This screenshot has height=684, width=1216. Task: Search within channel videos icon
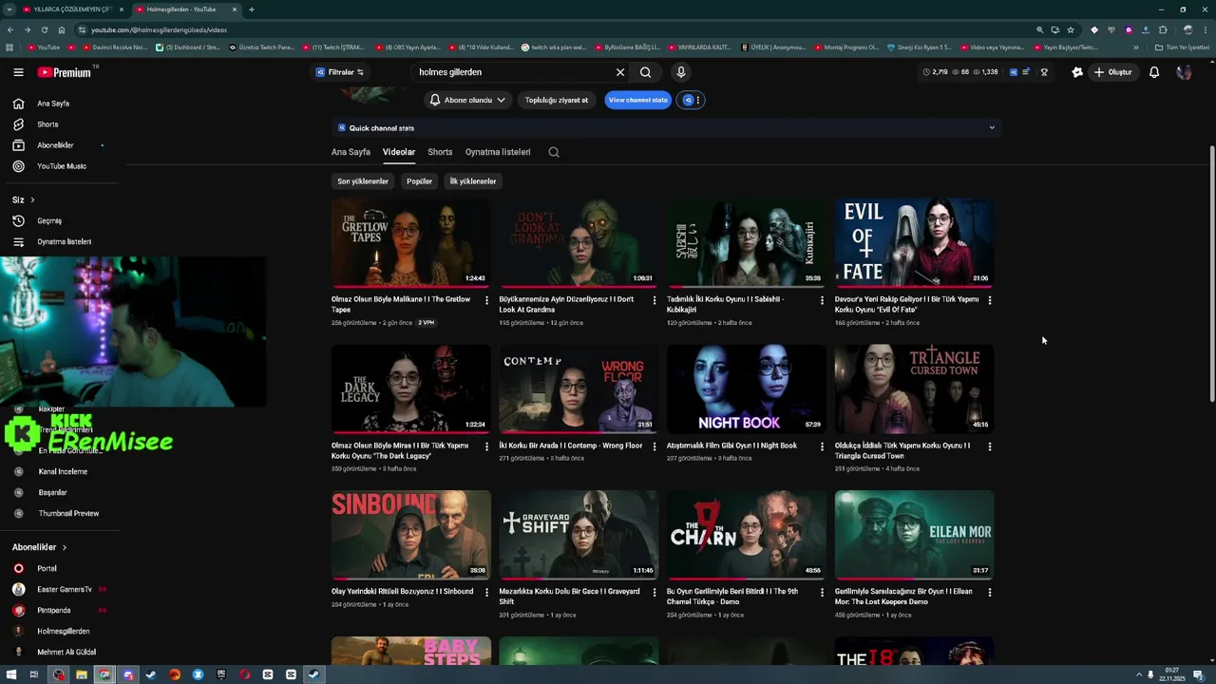(x=554, y=152)
